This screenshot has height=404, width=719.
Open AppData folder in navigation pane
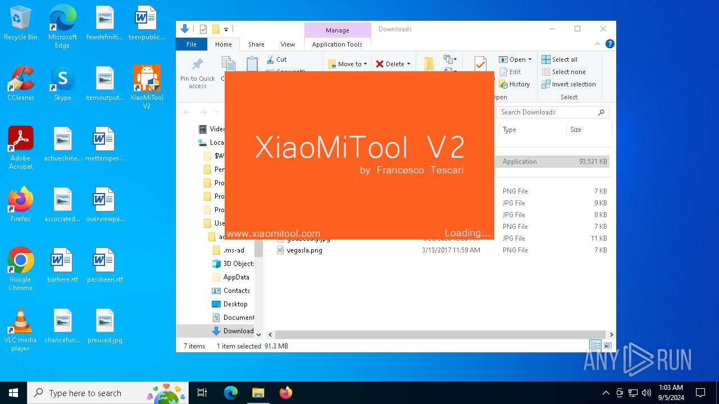point(231,277)
